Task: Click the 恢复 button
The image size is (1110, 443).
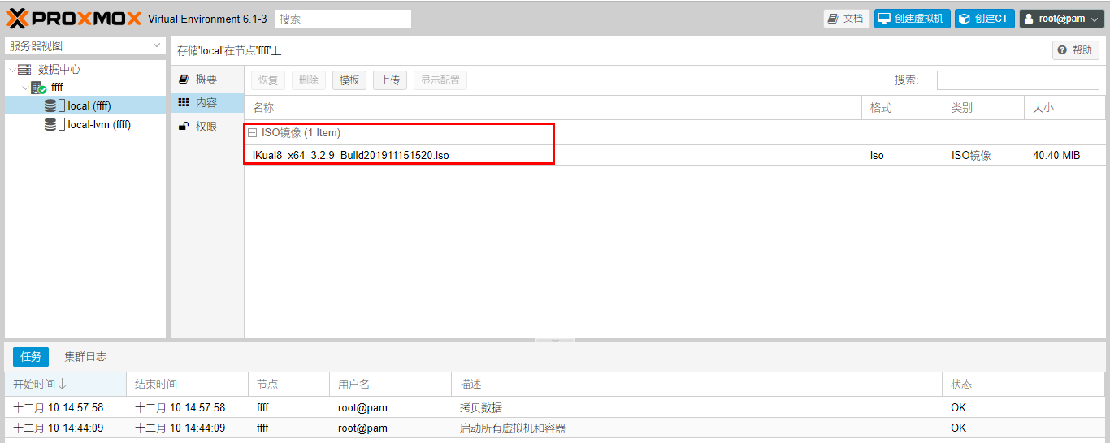Action: 268,80
